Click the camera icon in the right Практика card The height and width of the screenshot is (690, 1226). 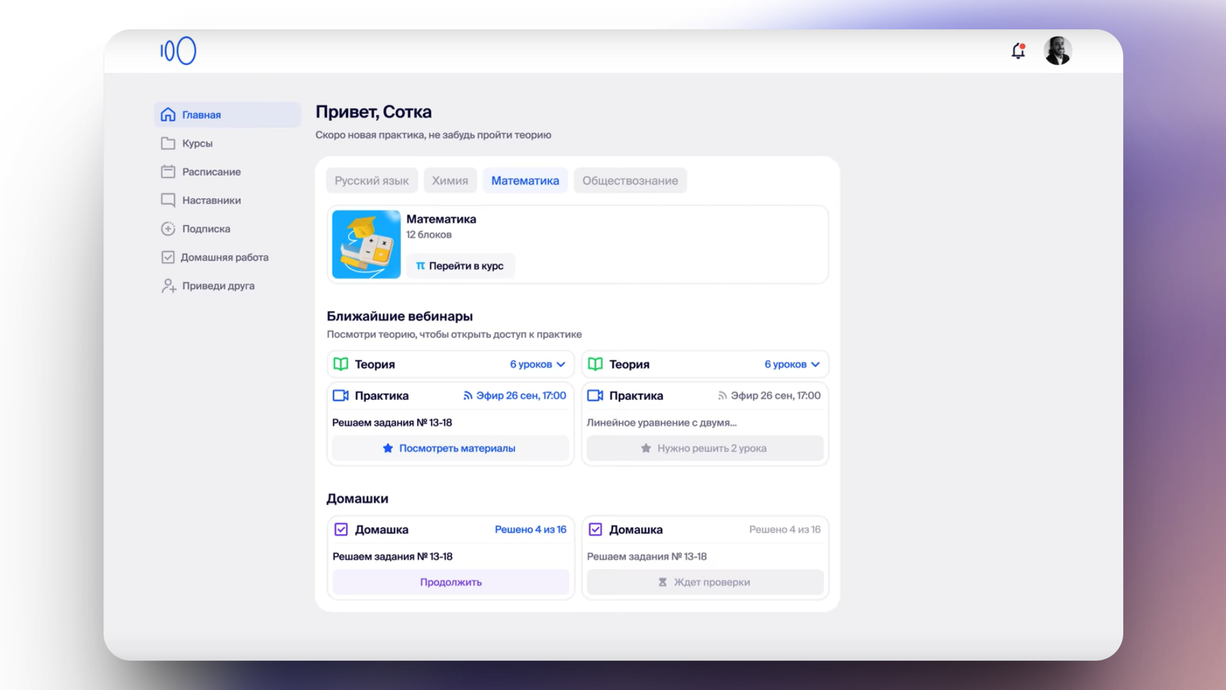click(x=595, y=395)
